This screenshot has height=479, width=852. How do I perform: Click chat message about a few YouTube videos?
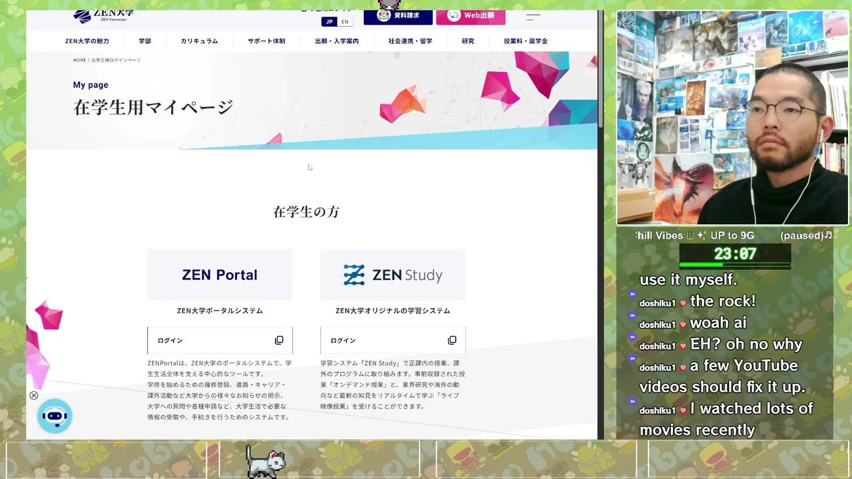click(x=722, y=376)
